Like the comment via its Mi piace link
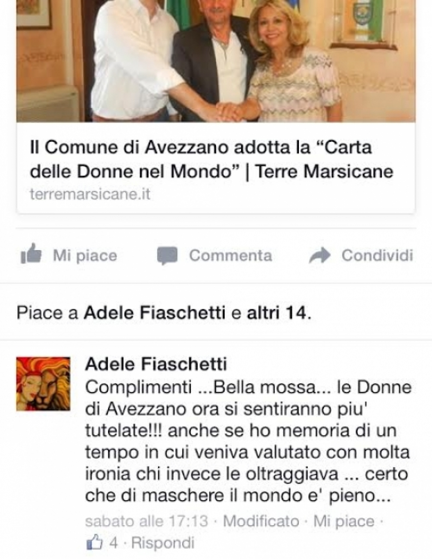This screenshot has width=432, height=559. click(x=344, y=521)
